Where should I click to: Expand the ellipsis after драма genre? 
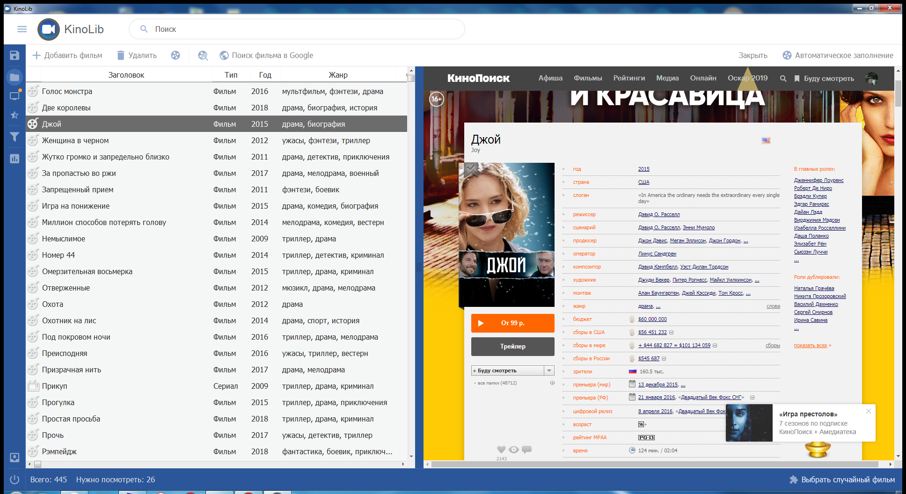[x=658, y=306]
